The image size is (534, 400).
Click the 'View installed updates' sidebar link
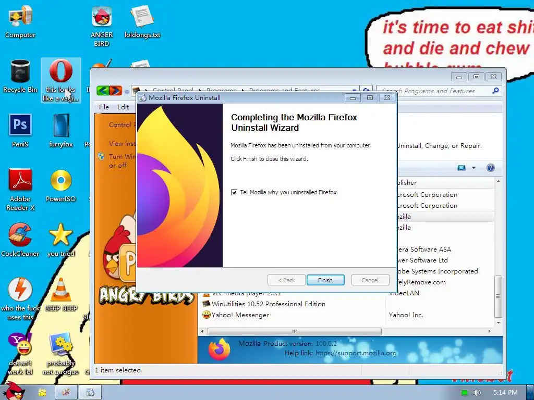[122, 144]
